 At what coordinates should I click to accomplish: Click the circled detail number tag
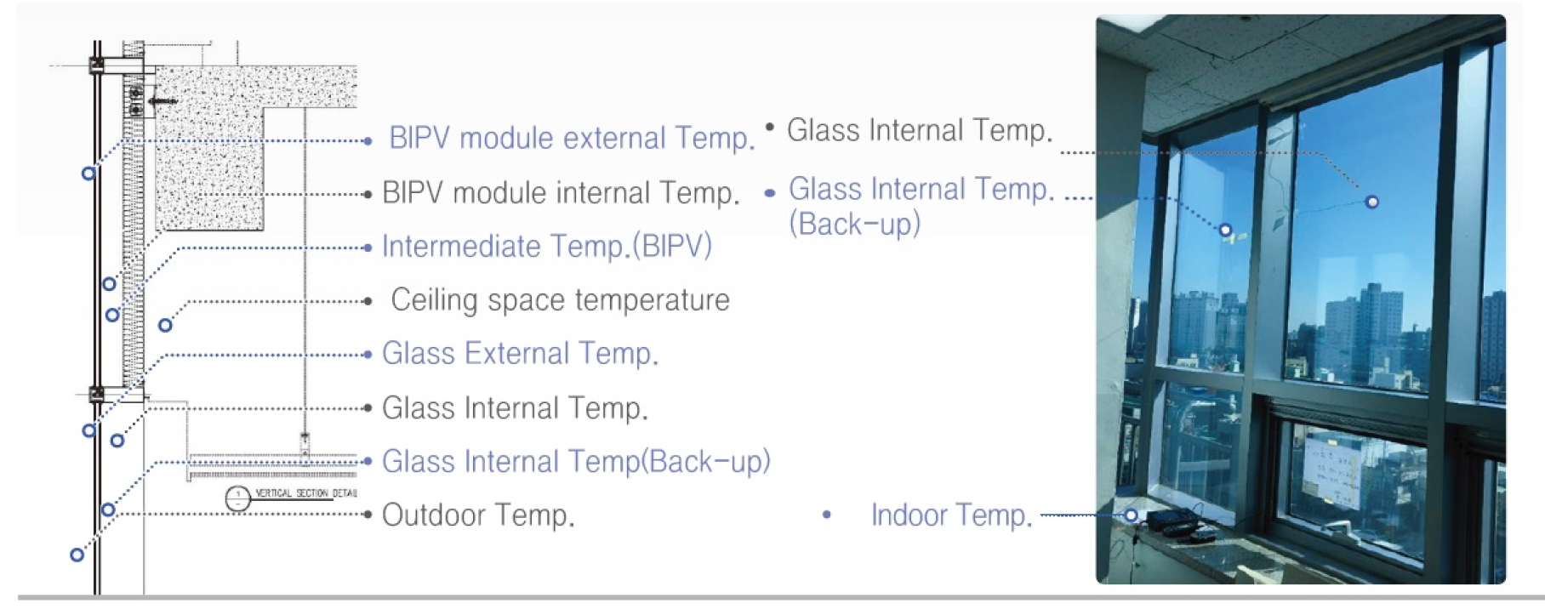238,498
